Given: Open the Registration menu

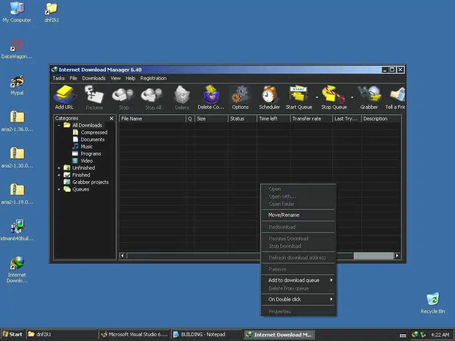Looking at the screenshot, I should tap(153, 78).
